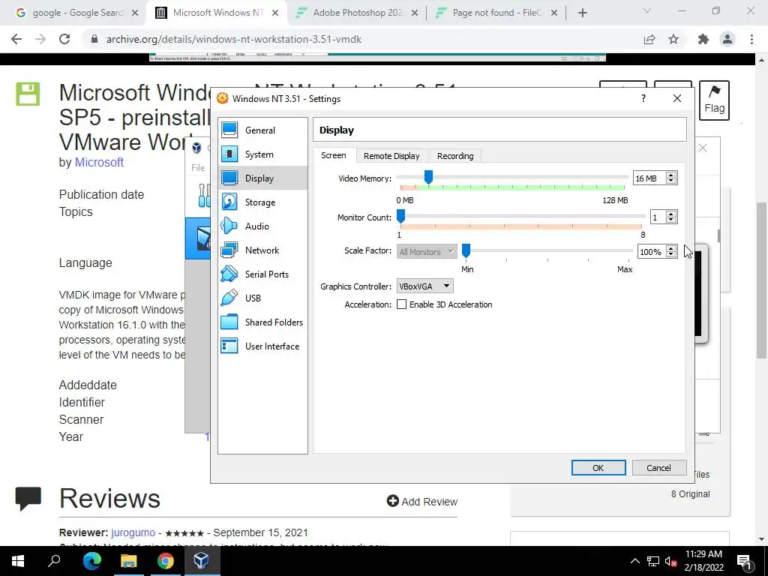The image size is (768, 576).
Task: Open the notification center icon
Action: coord(745,561)
